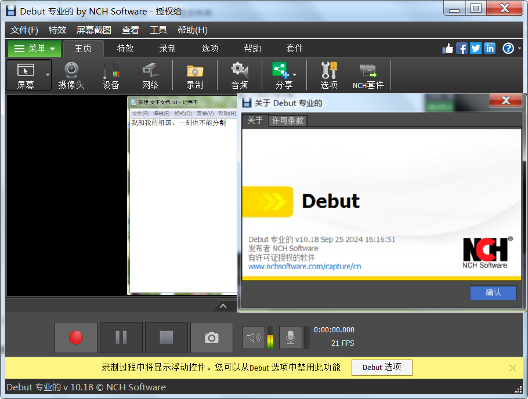Viewport: 528px width, 399px height.
Task: Open the 工具 menu in menu bar
Action: 158,30
